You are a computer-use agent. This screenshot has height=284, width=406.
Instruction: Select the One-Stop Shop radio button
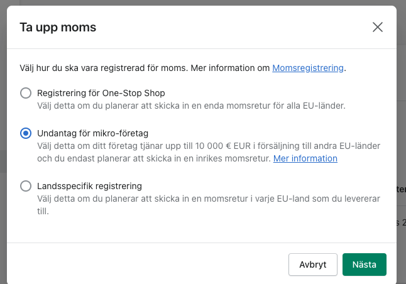coord(26,93)
